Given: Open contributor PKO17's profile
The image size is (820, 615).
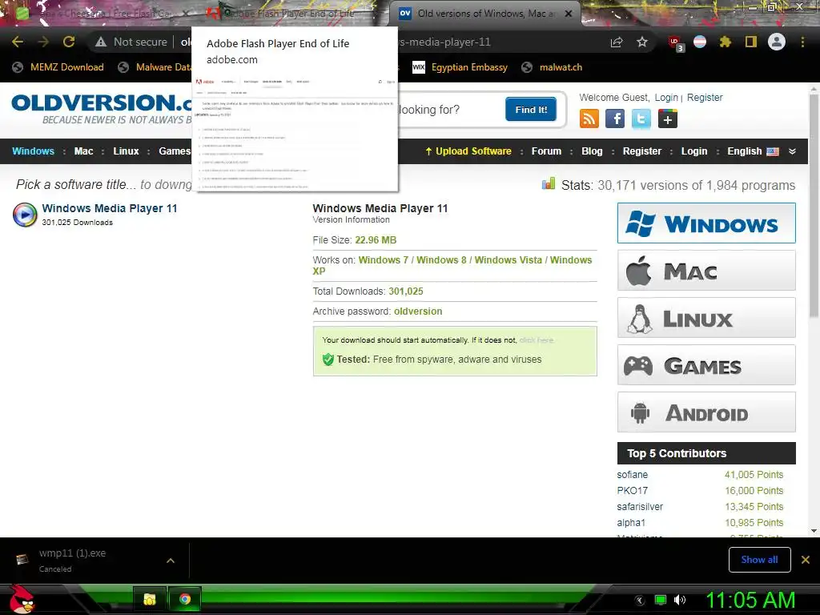Looking at the screenshot, I should (633, 491).
